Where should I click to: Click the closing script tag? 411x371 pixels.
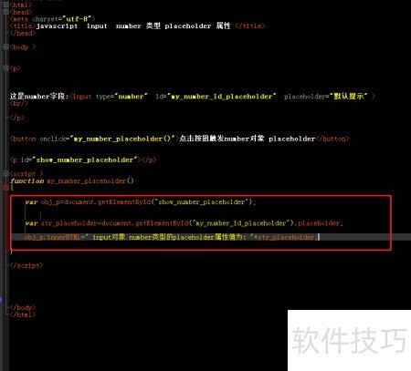[x=26, y=265]
